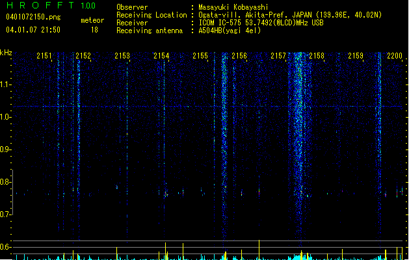Click the wide meteor echo between 2157 and 2158

pyautogui.click(x=299, y=149)
